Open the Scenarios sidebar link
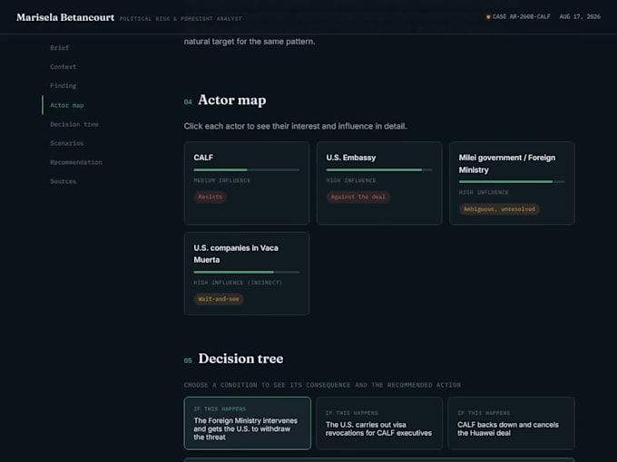The height and width of the screenshot is (462, 617). point(66,143)
